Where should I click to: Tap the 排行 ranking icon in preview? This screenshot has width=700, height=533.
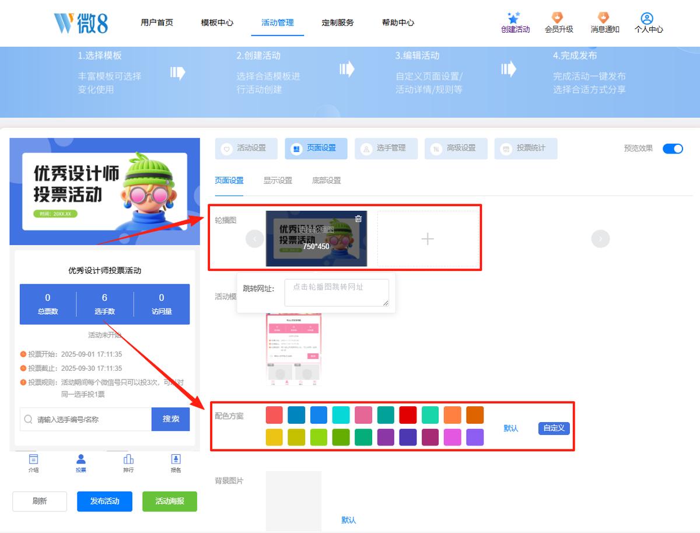[x=128, y=459]
